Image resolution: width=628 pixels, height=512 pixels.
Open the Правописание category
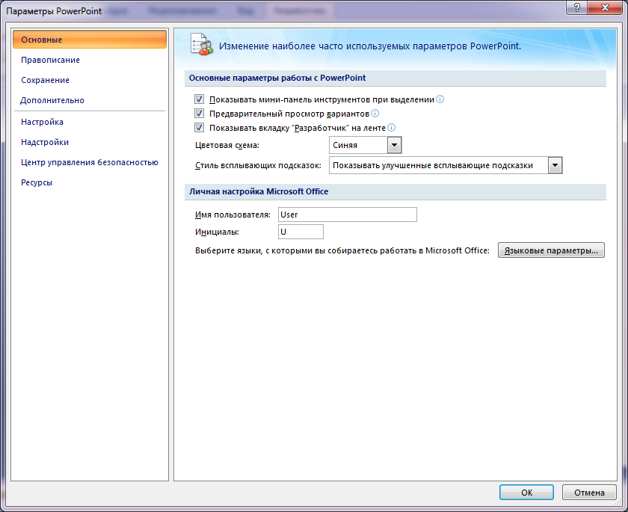pyautogui.click(x=51, y=60)
